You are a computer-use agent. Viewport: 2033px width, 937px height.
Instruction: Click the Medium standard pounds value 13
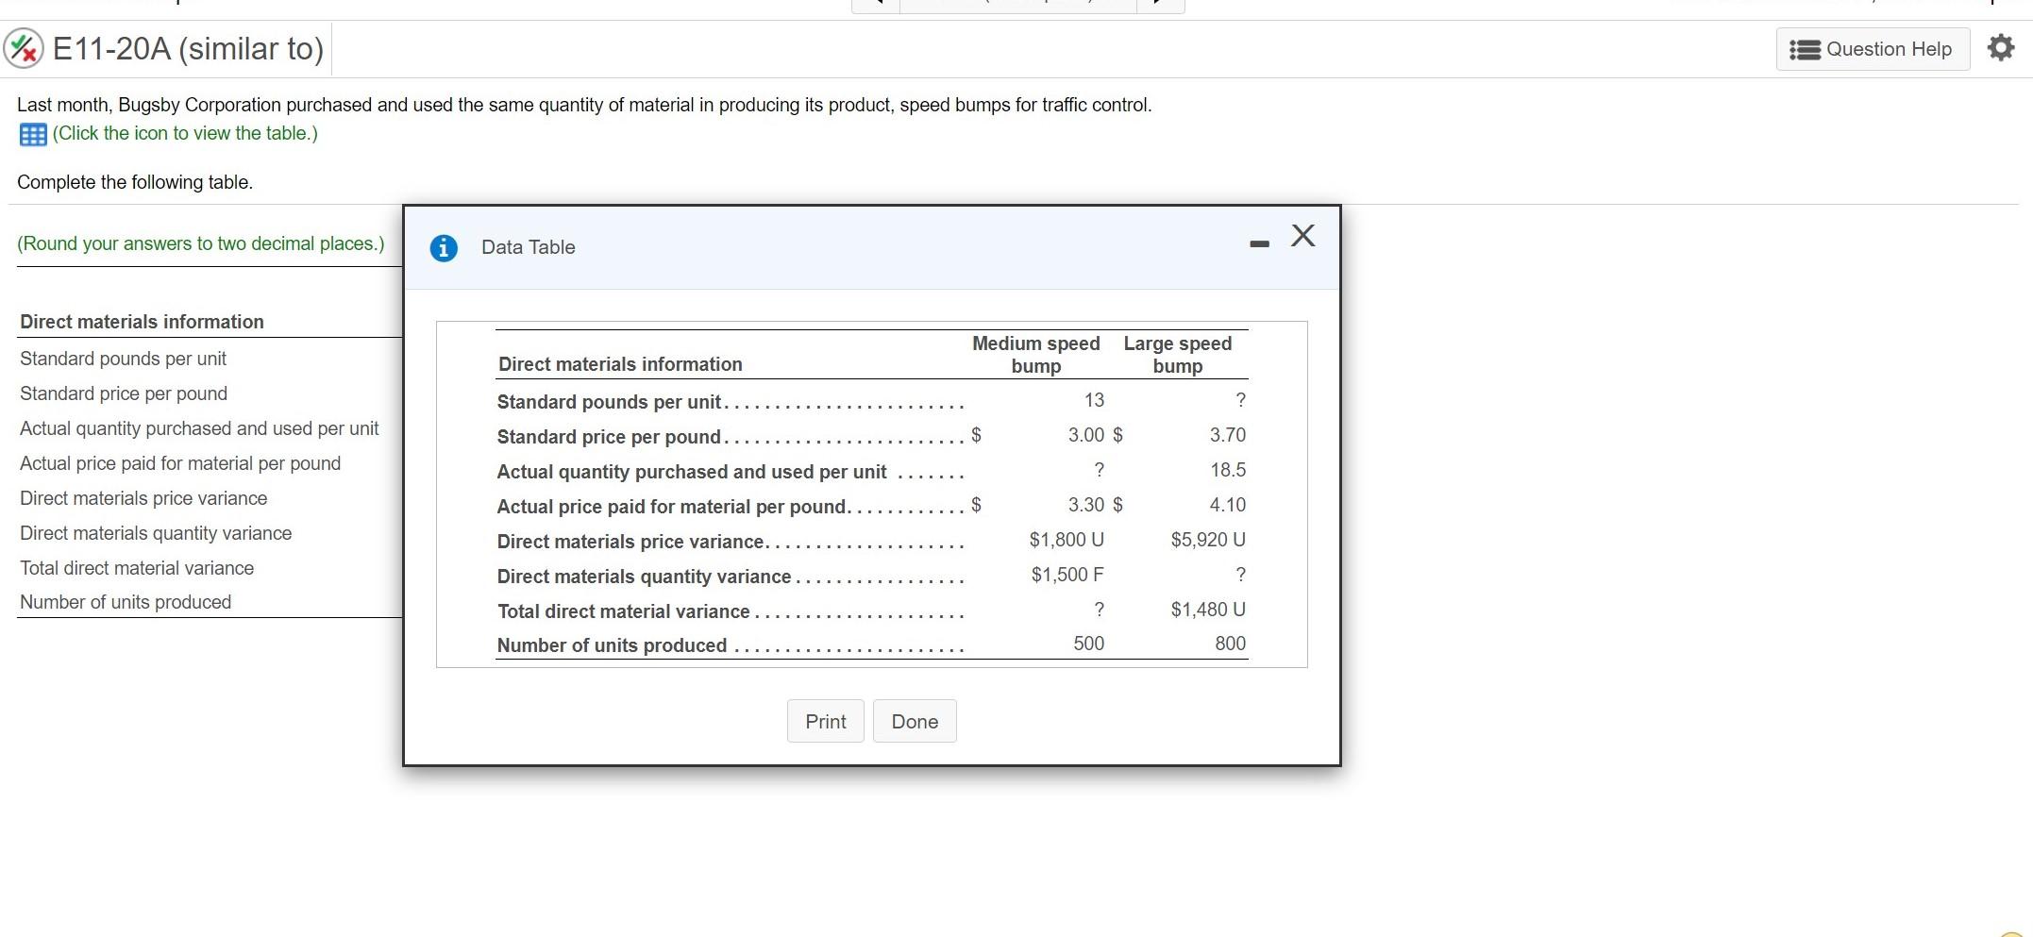[x=1094, y=400]
